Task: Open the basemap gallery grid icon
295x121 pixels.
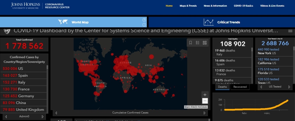Action: pyautogui.click(x=205, y=43)
